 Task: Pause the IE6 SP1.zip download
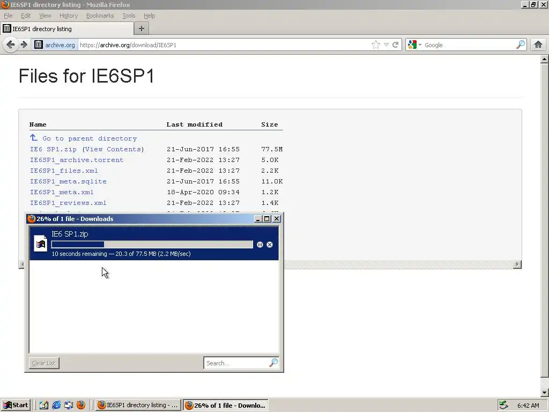(260, 245)
